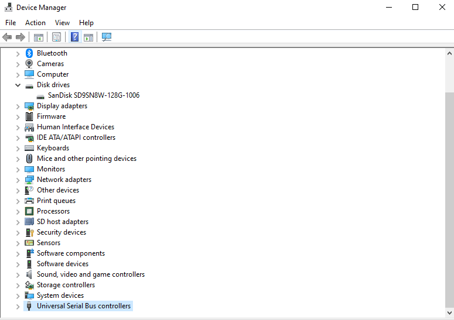Open the File menu
The image size is (454, 320).
click(11, 23)
